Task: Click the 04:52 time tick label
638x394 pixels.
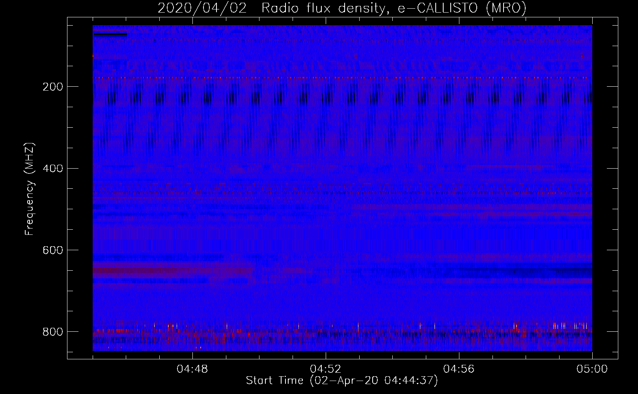Action: pos(326,369)
